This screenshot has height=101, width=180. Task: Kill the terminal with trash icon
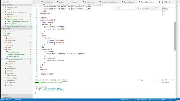click(166, 80)
